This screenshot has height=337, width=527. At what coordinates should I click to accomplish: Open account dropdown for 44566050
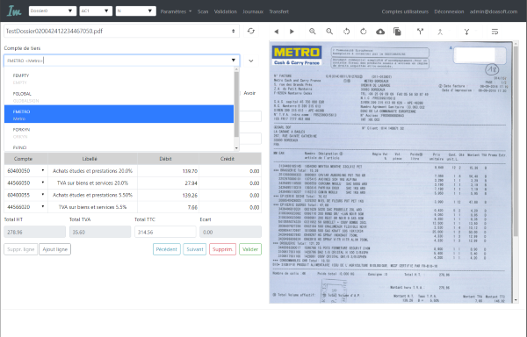point(43,183)
